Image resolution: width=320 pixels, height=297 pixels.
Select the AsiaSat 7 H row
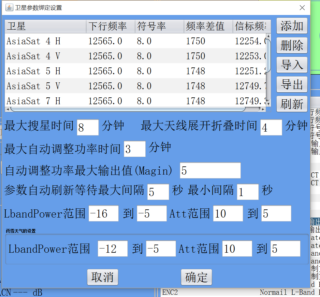(136, 100)
